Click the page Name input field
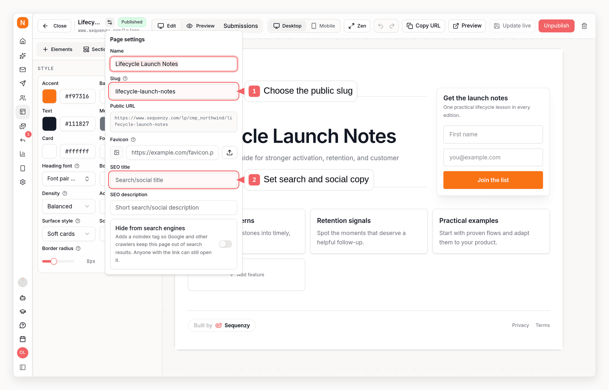Image resolution: width=609 pixels, height=390 pixels. pos(174,64)
